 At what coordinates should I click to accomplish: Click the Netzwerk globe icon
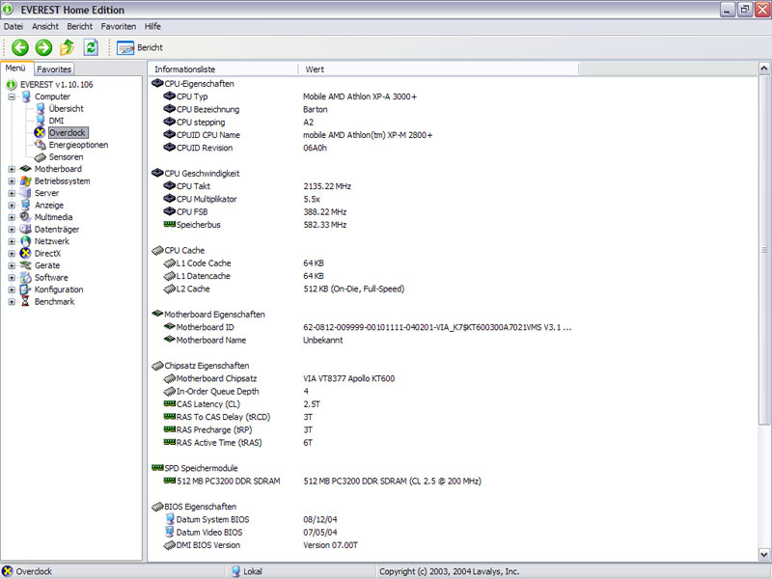pos(26,241)
